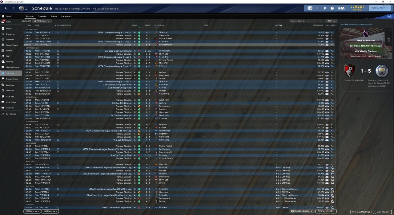Click the world/globe icon in top bar
The image size is (394, 215).
tap(325, 8)
